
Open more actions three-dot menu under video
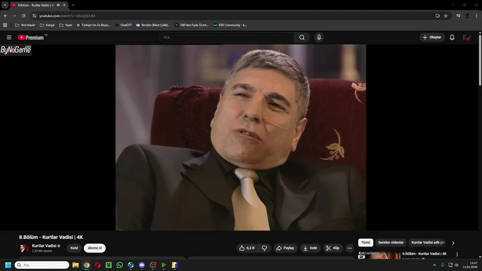click(x=349, y=248)
